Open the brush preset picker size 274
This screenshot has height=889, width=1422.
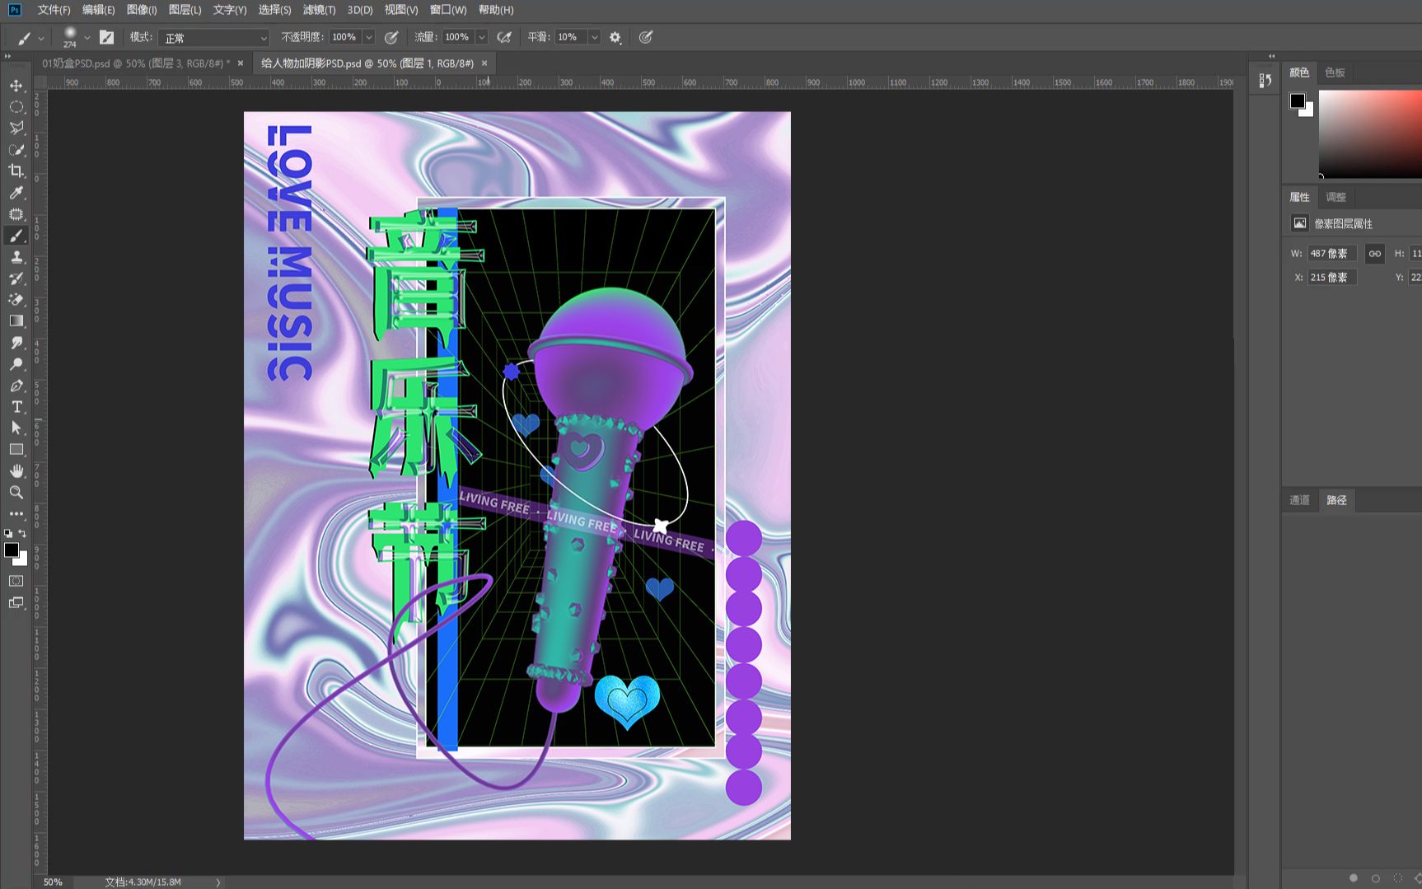tap(75, 38)
